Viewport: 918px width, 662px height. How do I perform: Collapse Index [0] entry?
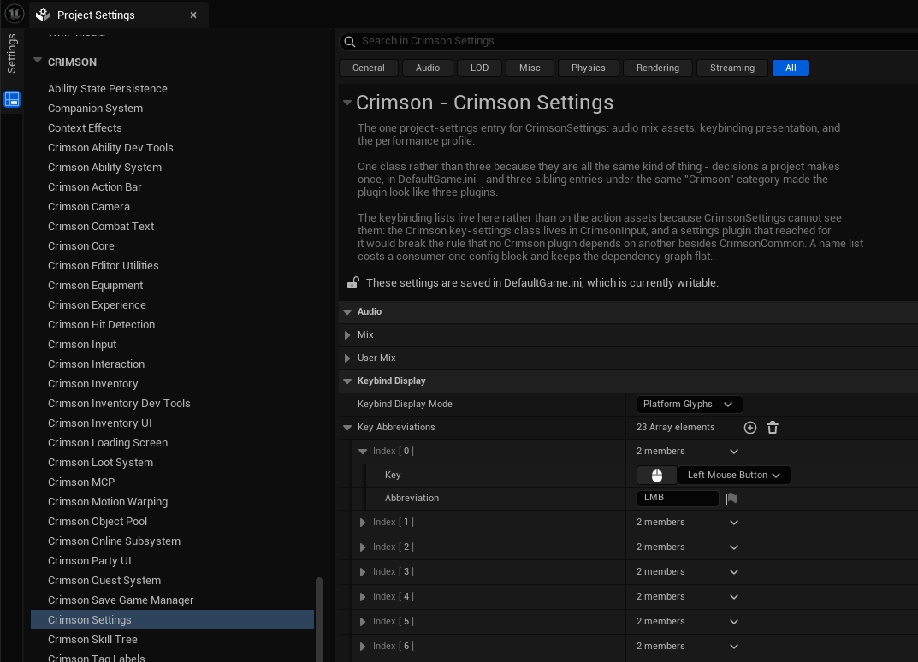[363, 452]
